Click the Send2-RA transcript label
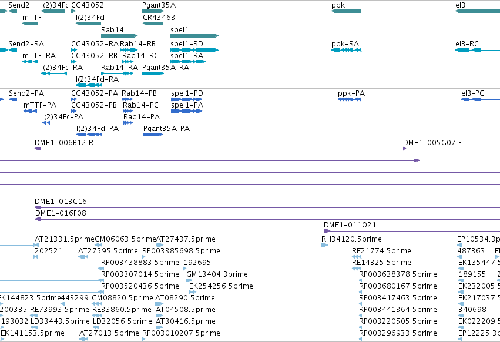This screenshot has width=500, height=342. click(x=26, y=44)
